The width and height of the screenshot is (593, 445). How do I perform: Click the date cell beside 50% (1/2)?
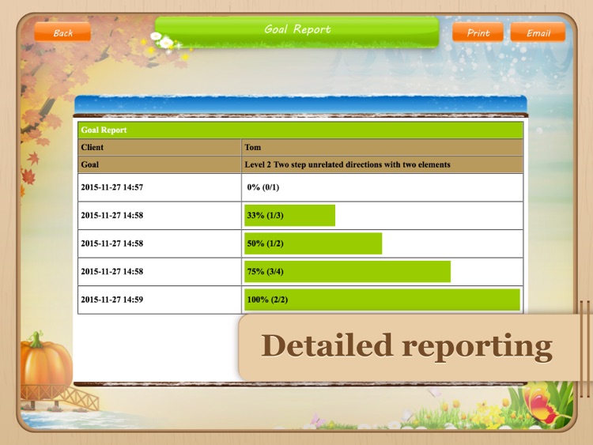(x=159, y=243)
